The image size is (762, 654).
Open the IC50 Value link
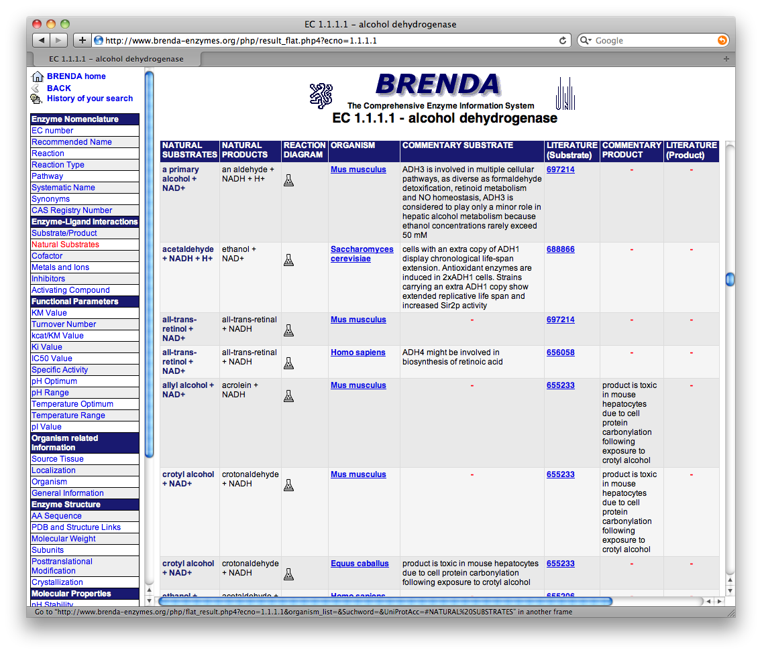click(52, 358)
